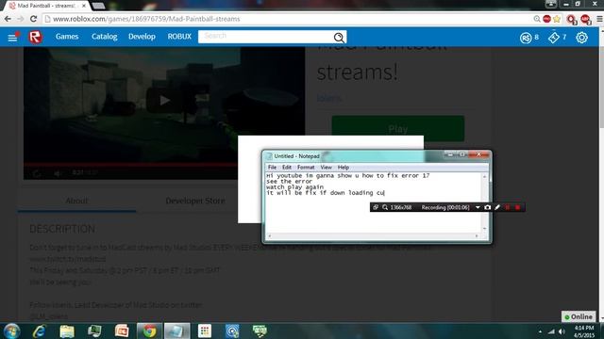The width and height of the screenshot is (604, 339).
Task: Click the Chrome forward arrow
Action: (x=21, y=19)
